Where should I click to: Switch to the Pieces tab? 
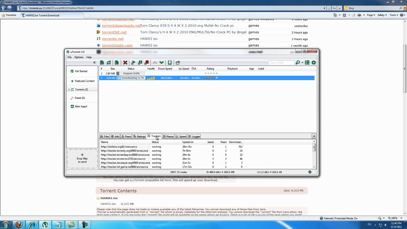(168, 136)
